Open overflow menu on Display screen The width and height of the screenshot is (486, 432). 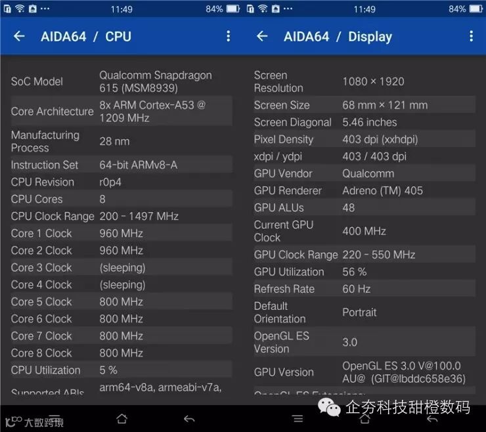coord(471,36)
